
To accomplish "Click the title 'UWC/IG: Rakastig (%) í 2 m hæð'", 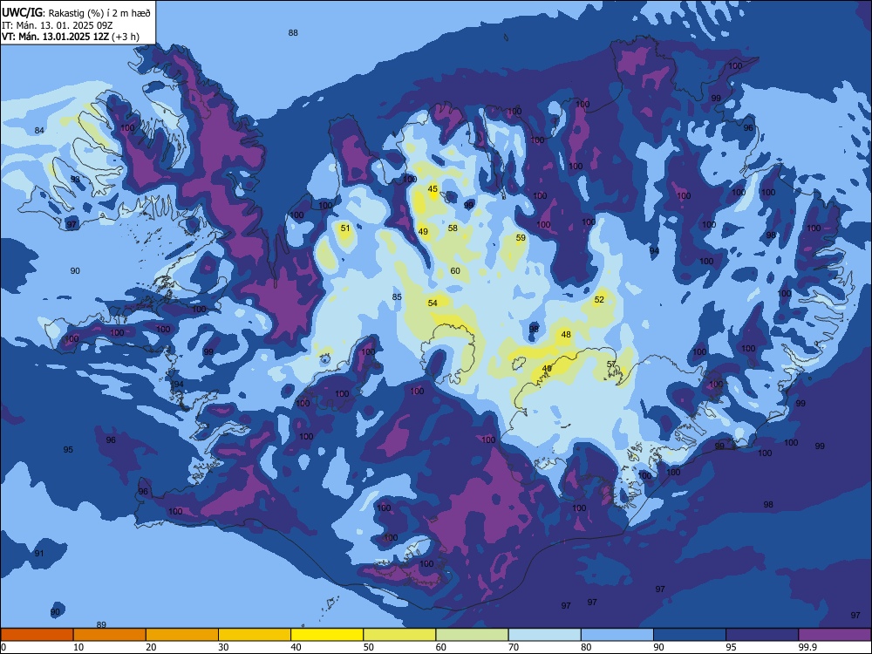I will [x=76, y=12].
